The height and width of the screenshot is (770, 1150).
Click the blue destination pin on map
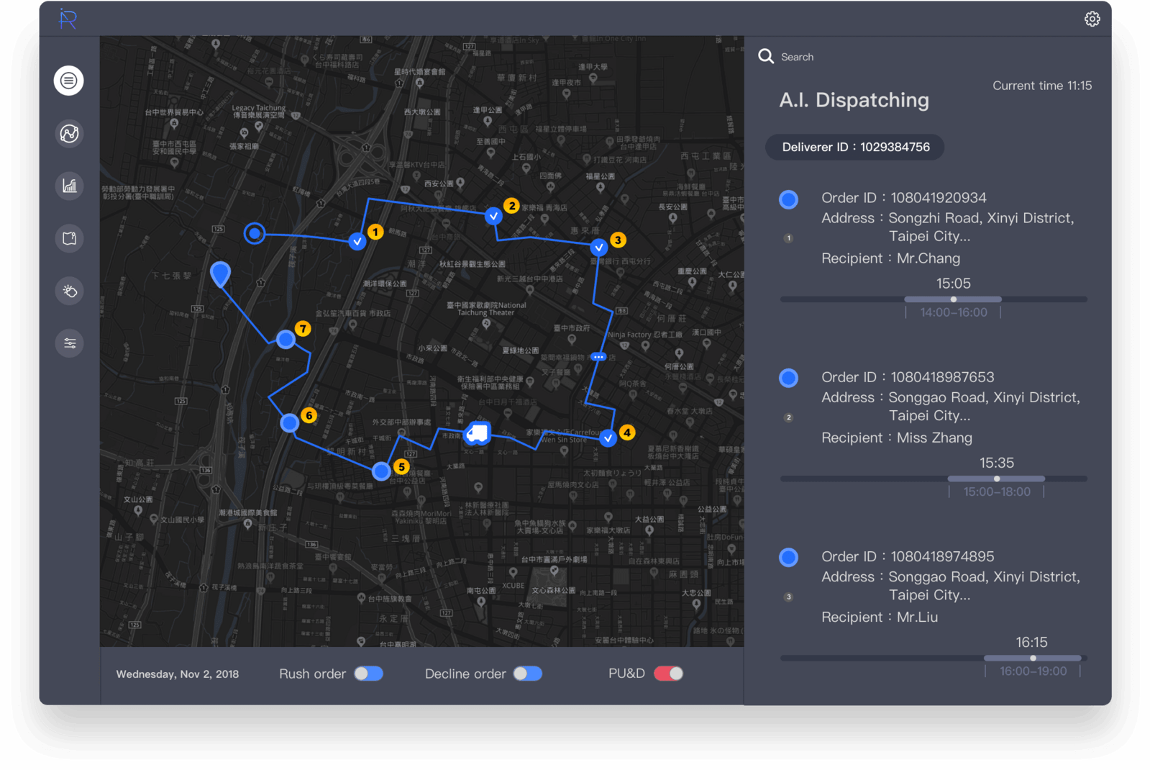220,274
